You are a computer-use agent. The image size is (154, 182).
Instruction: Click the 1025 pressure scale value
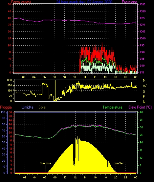coord(143,4)
